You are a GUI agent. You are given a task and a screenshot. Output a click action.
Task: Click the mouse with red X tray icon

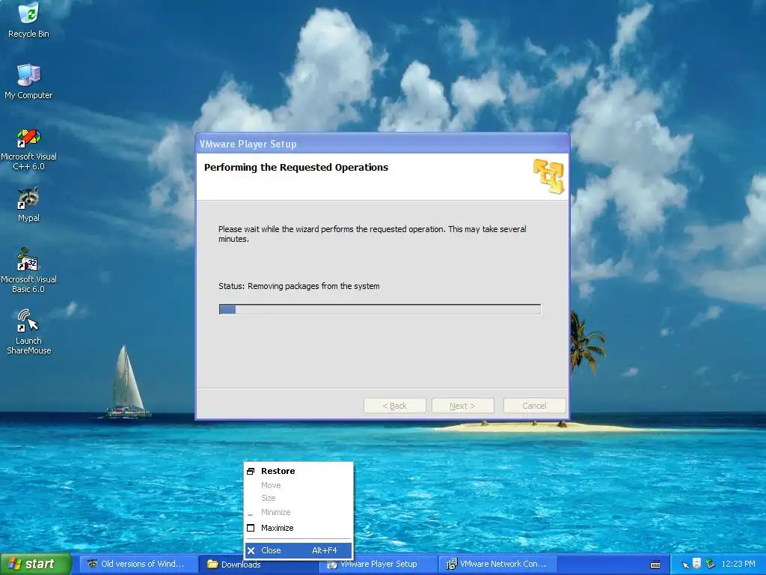[x=697, y=564]
